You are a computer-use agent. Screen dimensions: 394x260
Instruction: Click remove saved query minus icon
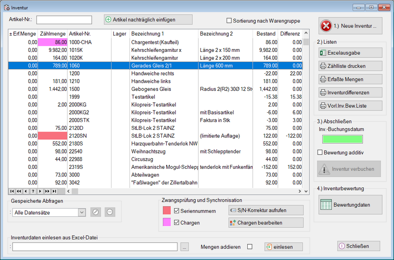point(110,212)
